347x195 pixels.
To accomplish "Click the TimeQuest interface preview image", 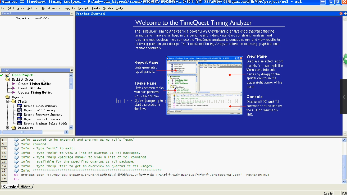I will [204, 86].
